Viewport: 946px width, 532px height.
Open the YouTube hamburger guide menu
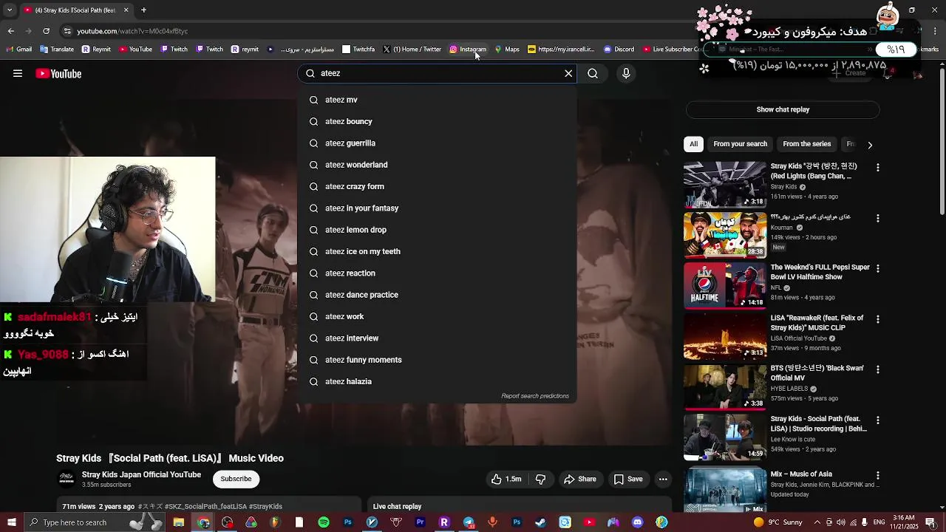[x=18, y=73]
